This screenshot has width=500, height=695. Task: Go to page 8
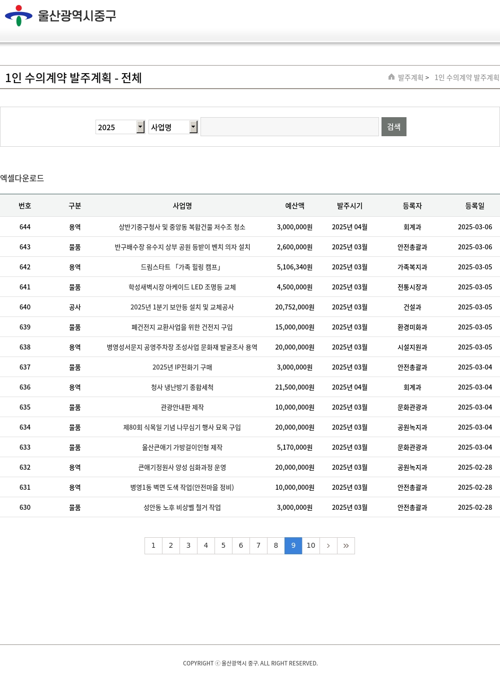click(276, 546)
